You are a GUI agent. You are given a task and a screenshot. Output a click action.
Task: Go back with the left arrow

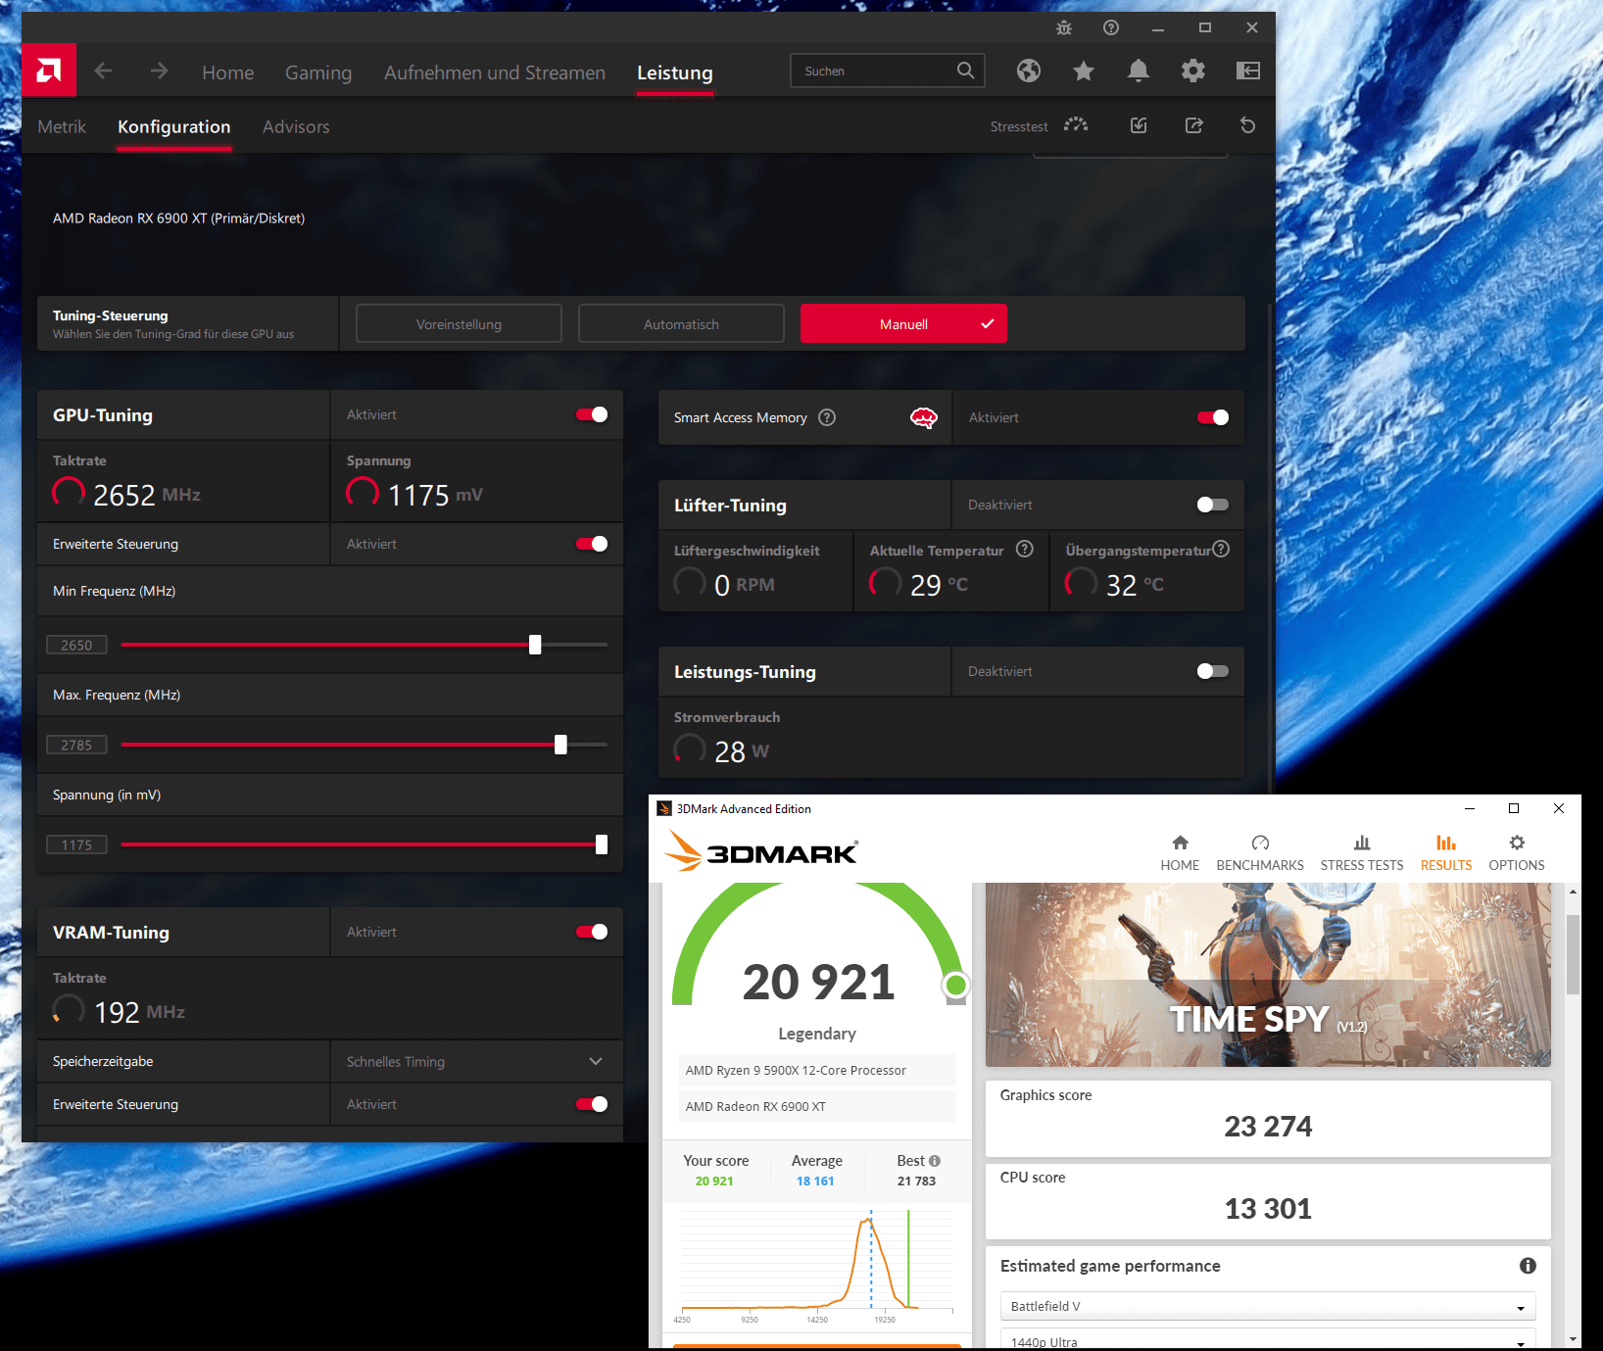click(103, 71)
